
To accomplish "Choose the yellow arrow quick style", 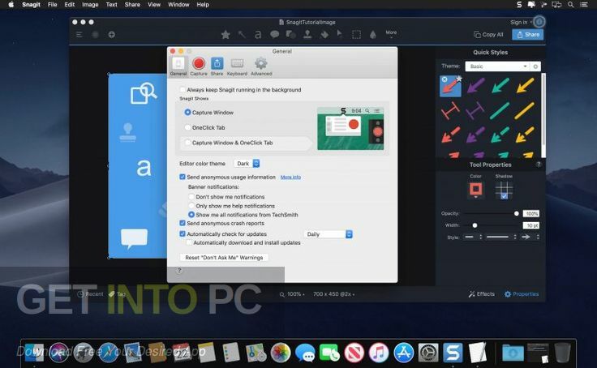I will tap(525, 85).
